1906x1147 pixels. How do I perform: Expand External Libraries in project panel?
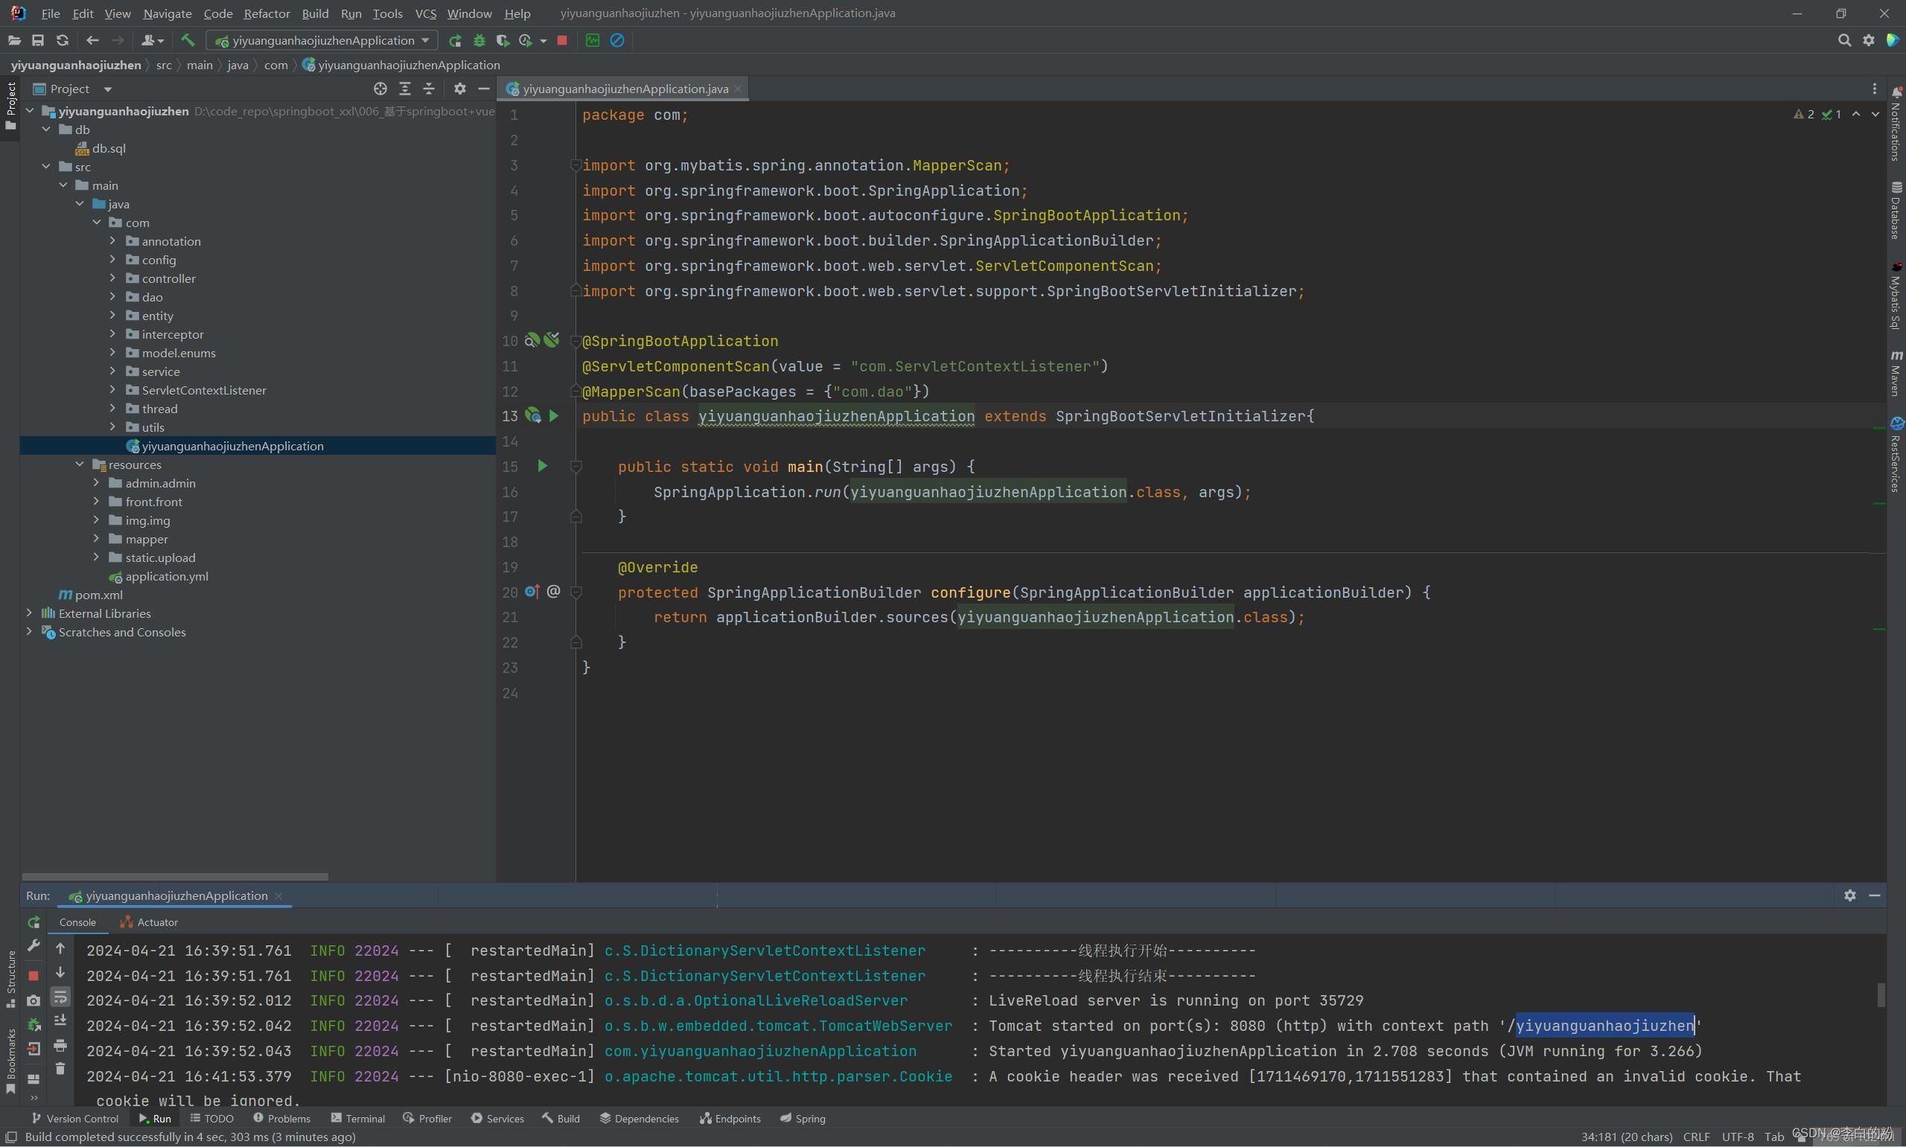point(28,613)
